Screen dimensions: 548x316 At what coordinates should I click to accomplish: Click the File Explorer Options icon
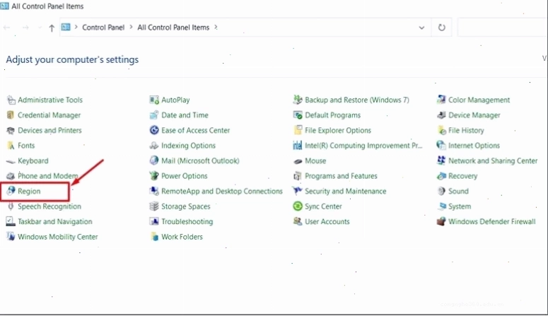[x=298, y=130]
